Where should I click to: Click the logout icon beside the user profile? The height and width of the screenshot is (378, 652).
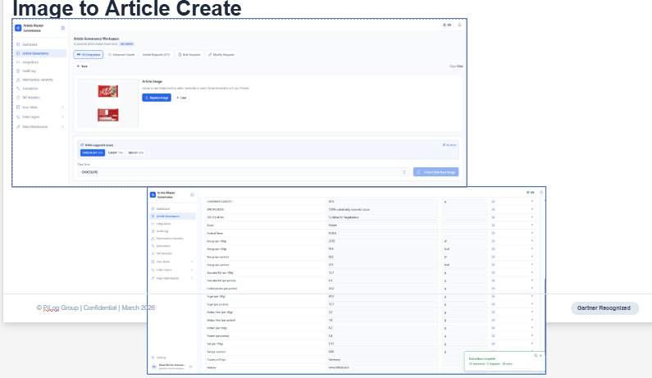(x=190, y=367)
